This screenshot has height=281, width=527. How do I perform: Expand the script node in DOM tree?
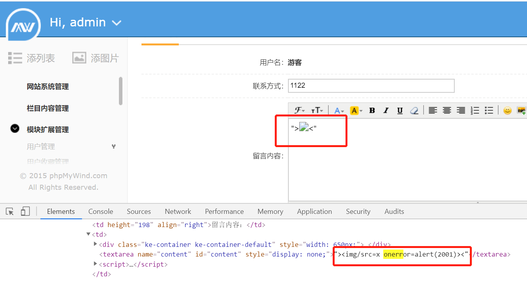pyautogui.click(x=96, y=264)
